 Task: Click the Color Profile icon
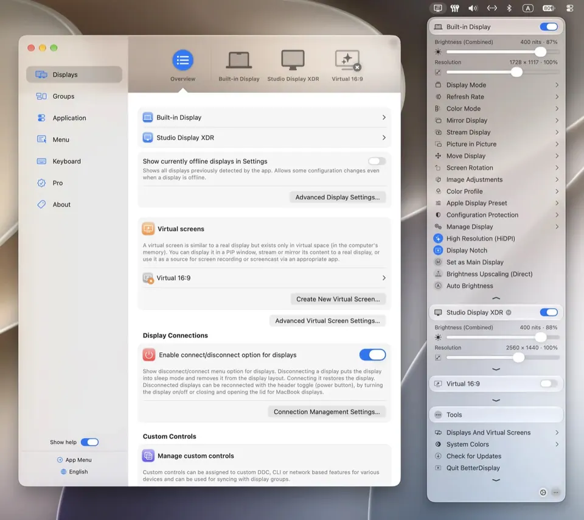tap(439, 191)
